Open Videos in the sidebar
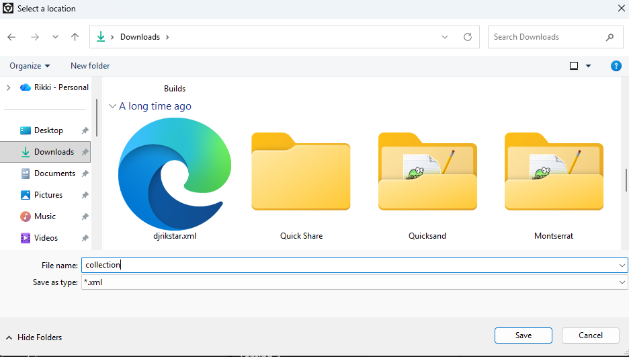 (39, 238)
